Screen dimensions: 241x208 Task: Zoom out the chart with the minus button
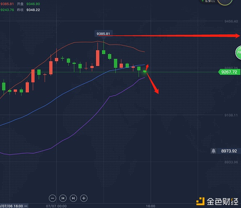pos(52,198)
